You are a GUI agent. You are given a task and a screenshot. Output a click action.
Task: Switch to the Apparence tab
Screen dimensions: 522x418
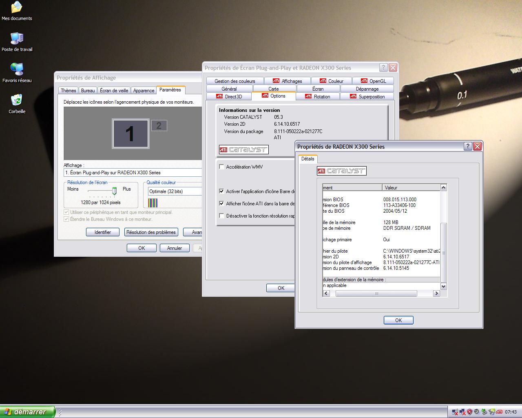(x=144, y=91)
